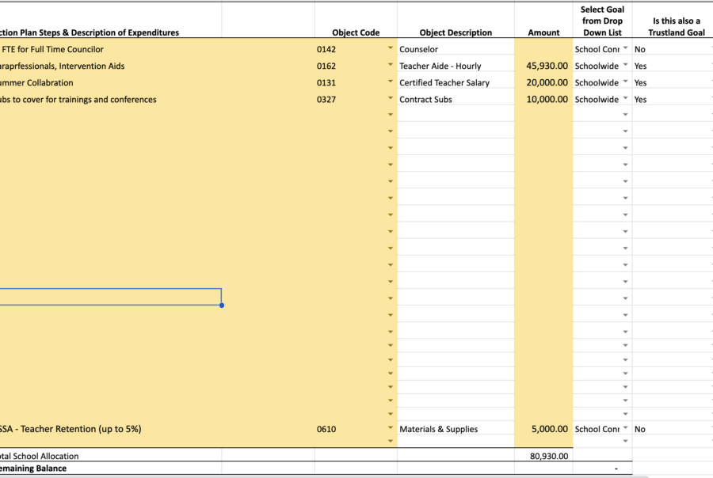Open goal dropdown in Counselor row
This screenshot has height=478, width=713.
point(625,48)
